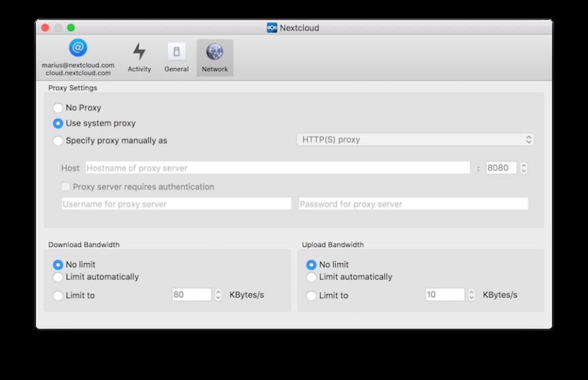
Task: Enable Proxy server requires authentication checkbox
Action: pyautogui.click(x=66, y=187)
